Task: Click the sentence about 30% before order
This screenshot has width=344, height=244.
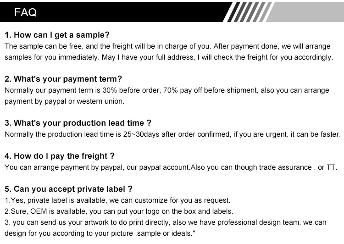Action: point(167,90)
